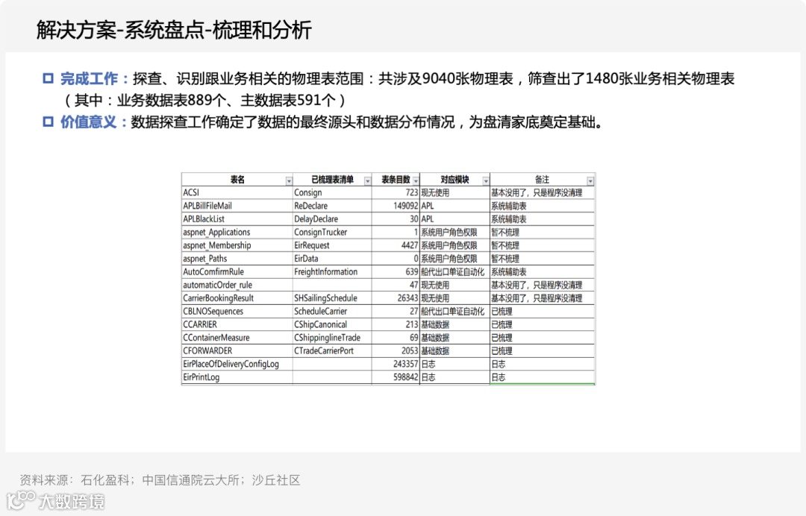Open the 对应模块 column filter dropdown
Screen dimensions: 806x516
tap(486, 180)
